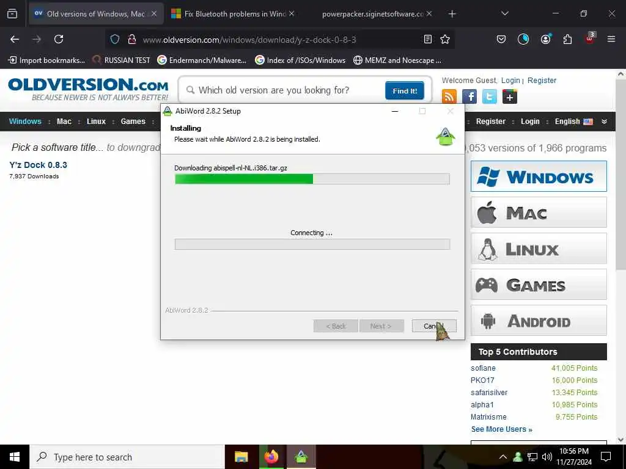The height and width of the screenshot is (469, 626).
Task: Click the insecure connection padlock icon
Action: [132, 39]
